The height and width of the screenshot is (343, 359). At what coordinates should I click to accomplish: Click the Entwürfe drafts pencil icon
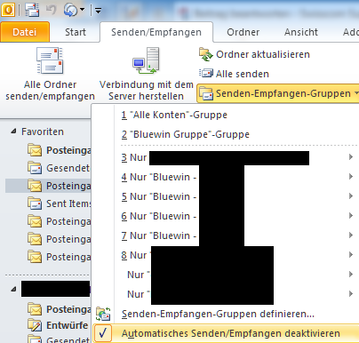point(35,325)
